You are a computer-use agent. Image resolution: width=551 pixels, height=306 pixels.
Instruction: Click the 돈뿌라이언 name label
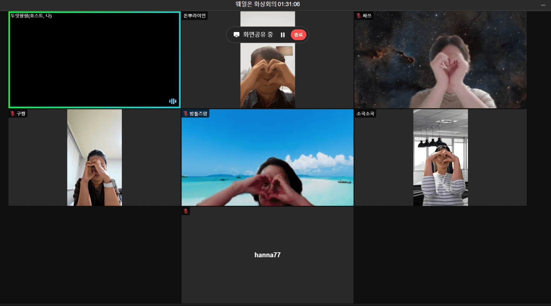(x=195, y=16)
